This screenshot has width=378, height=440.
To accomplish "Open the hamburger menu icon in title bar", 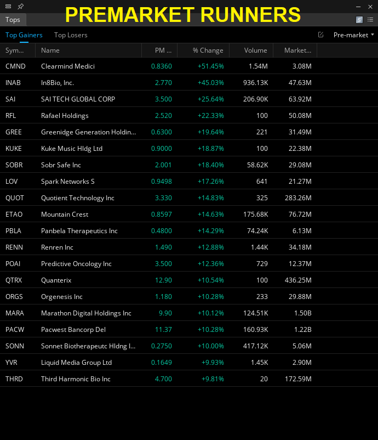I will click(x=8, y=6).
